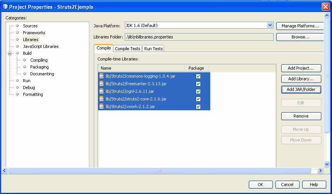Switch to the Compile Tests tab
332x194 pixels.
127,49
